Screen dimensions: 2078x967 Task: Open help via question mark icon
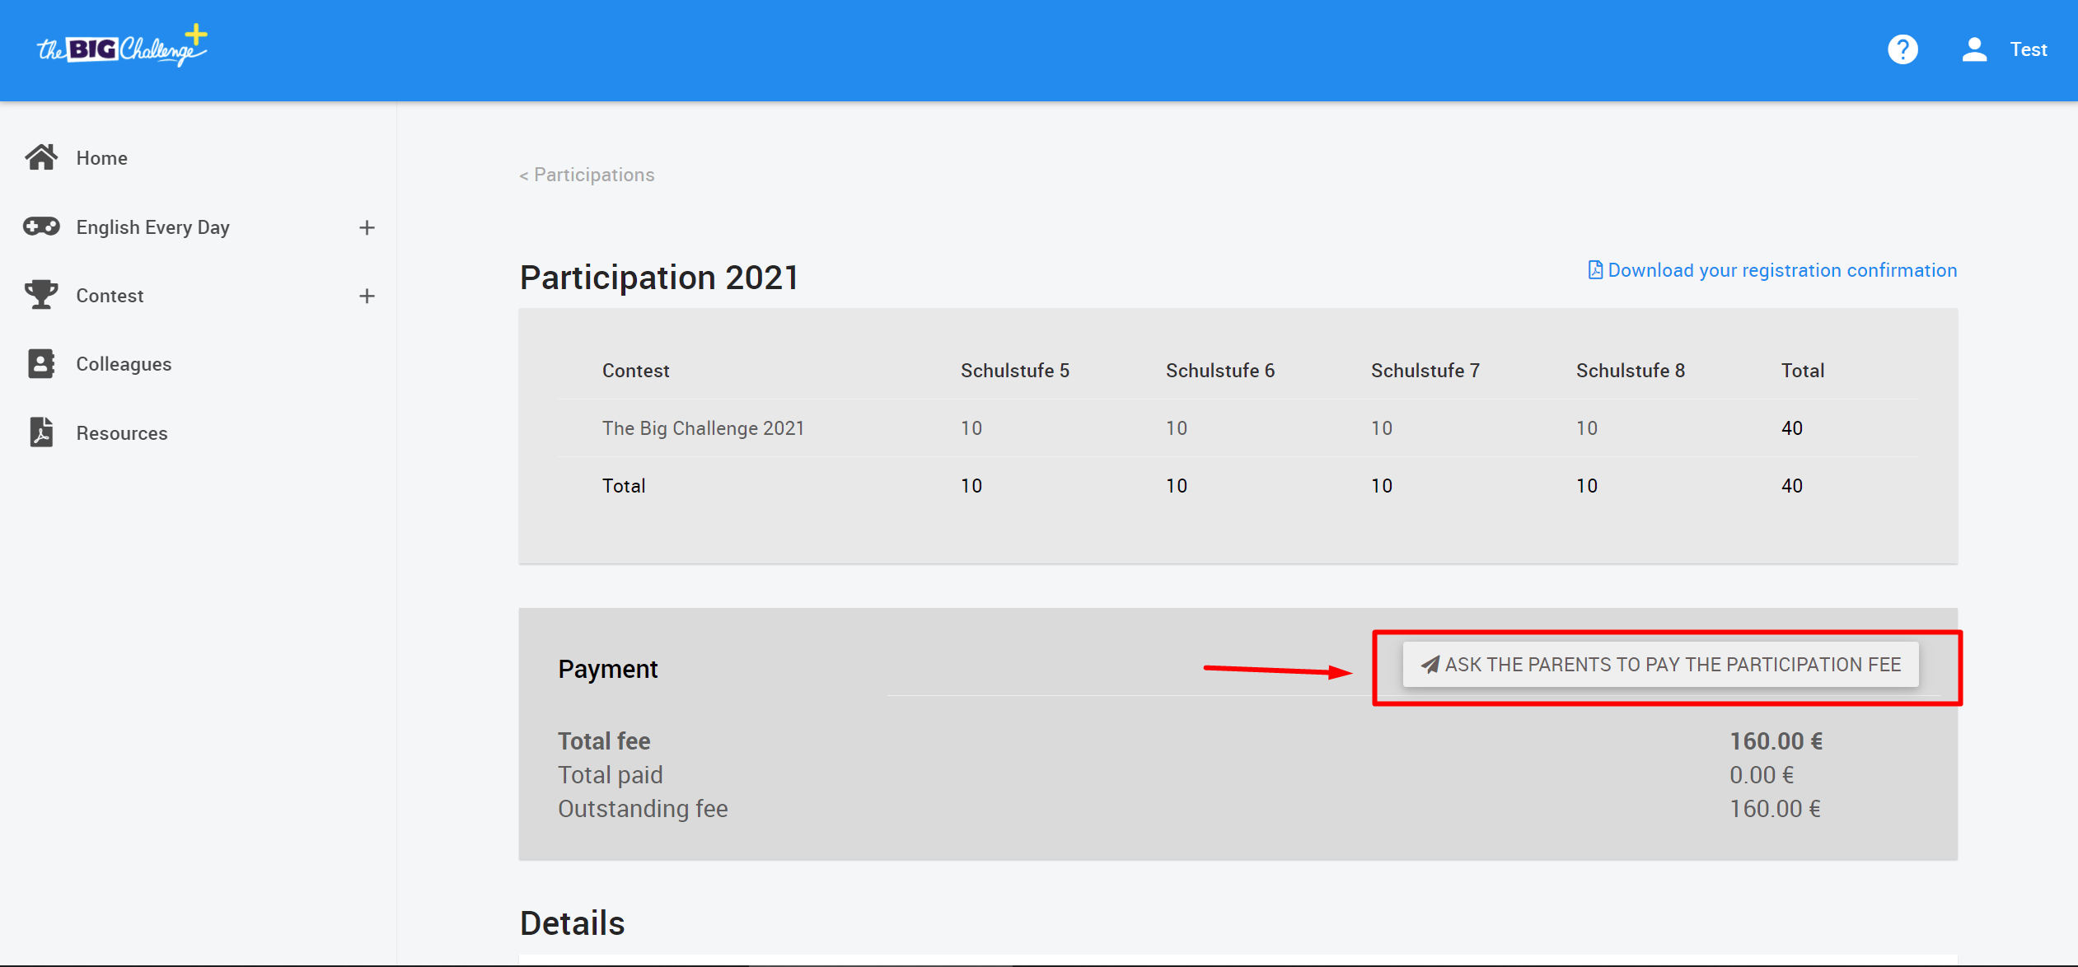point(1902,49)
